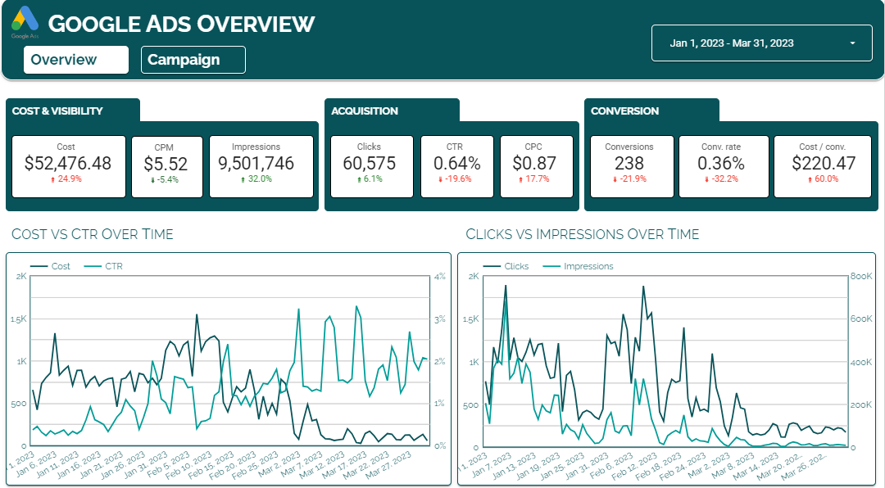The height and width of the screenshot is (488, 885).
Task: Toggle the CTR series in chart legend
Action: pos(103,266)
